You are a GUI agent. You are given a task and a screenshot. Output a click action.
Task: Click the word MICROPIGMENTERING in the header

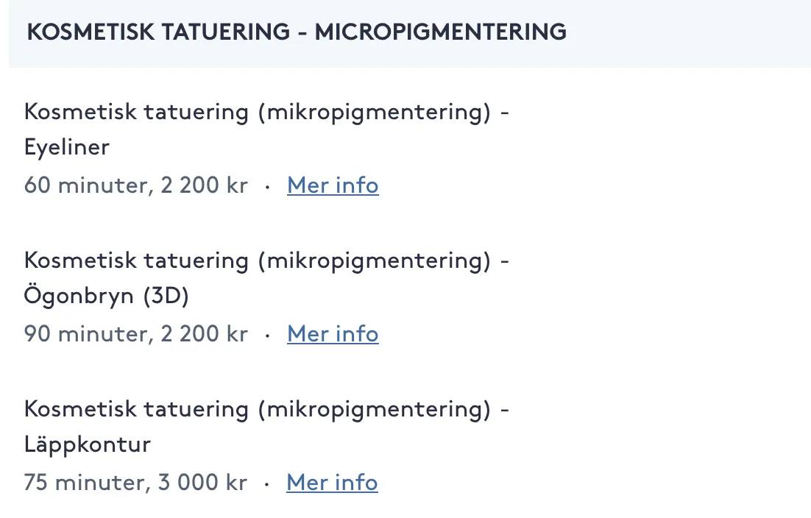441,32
